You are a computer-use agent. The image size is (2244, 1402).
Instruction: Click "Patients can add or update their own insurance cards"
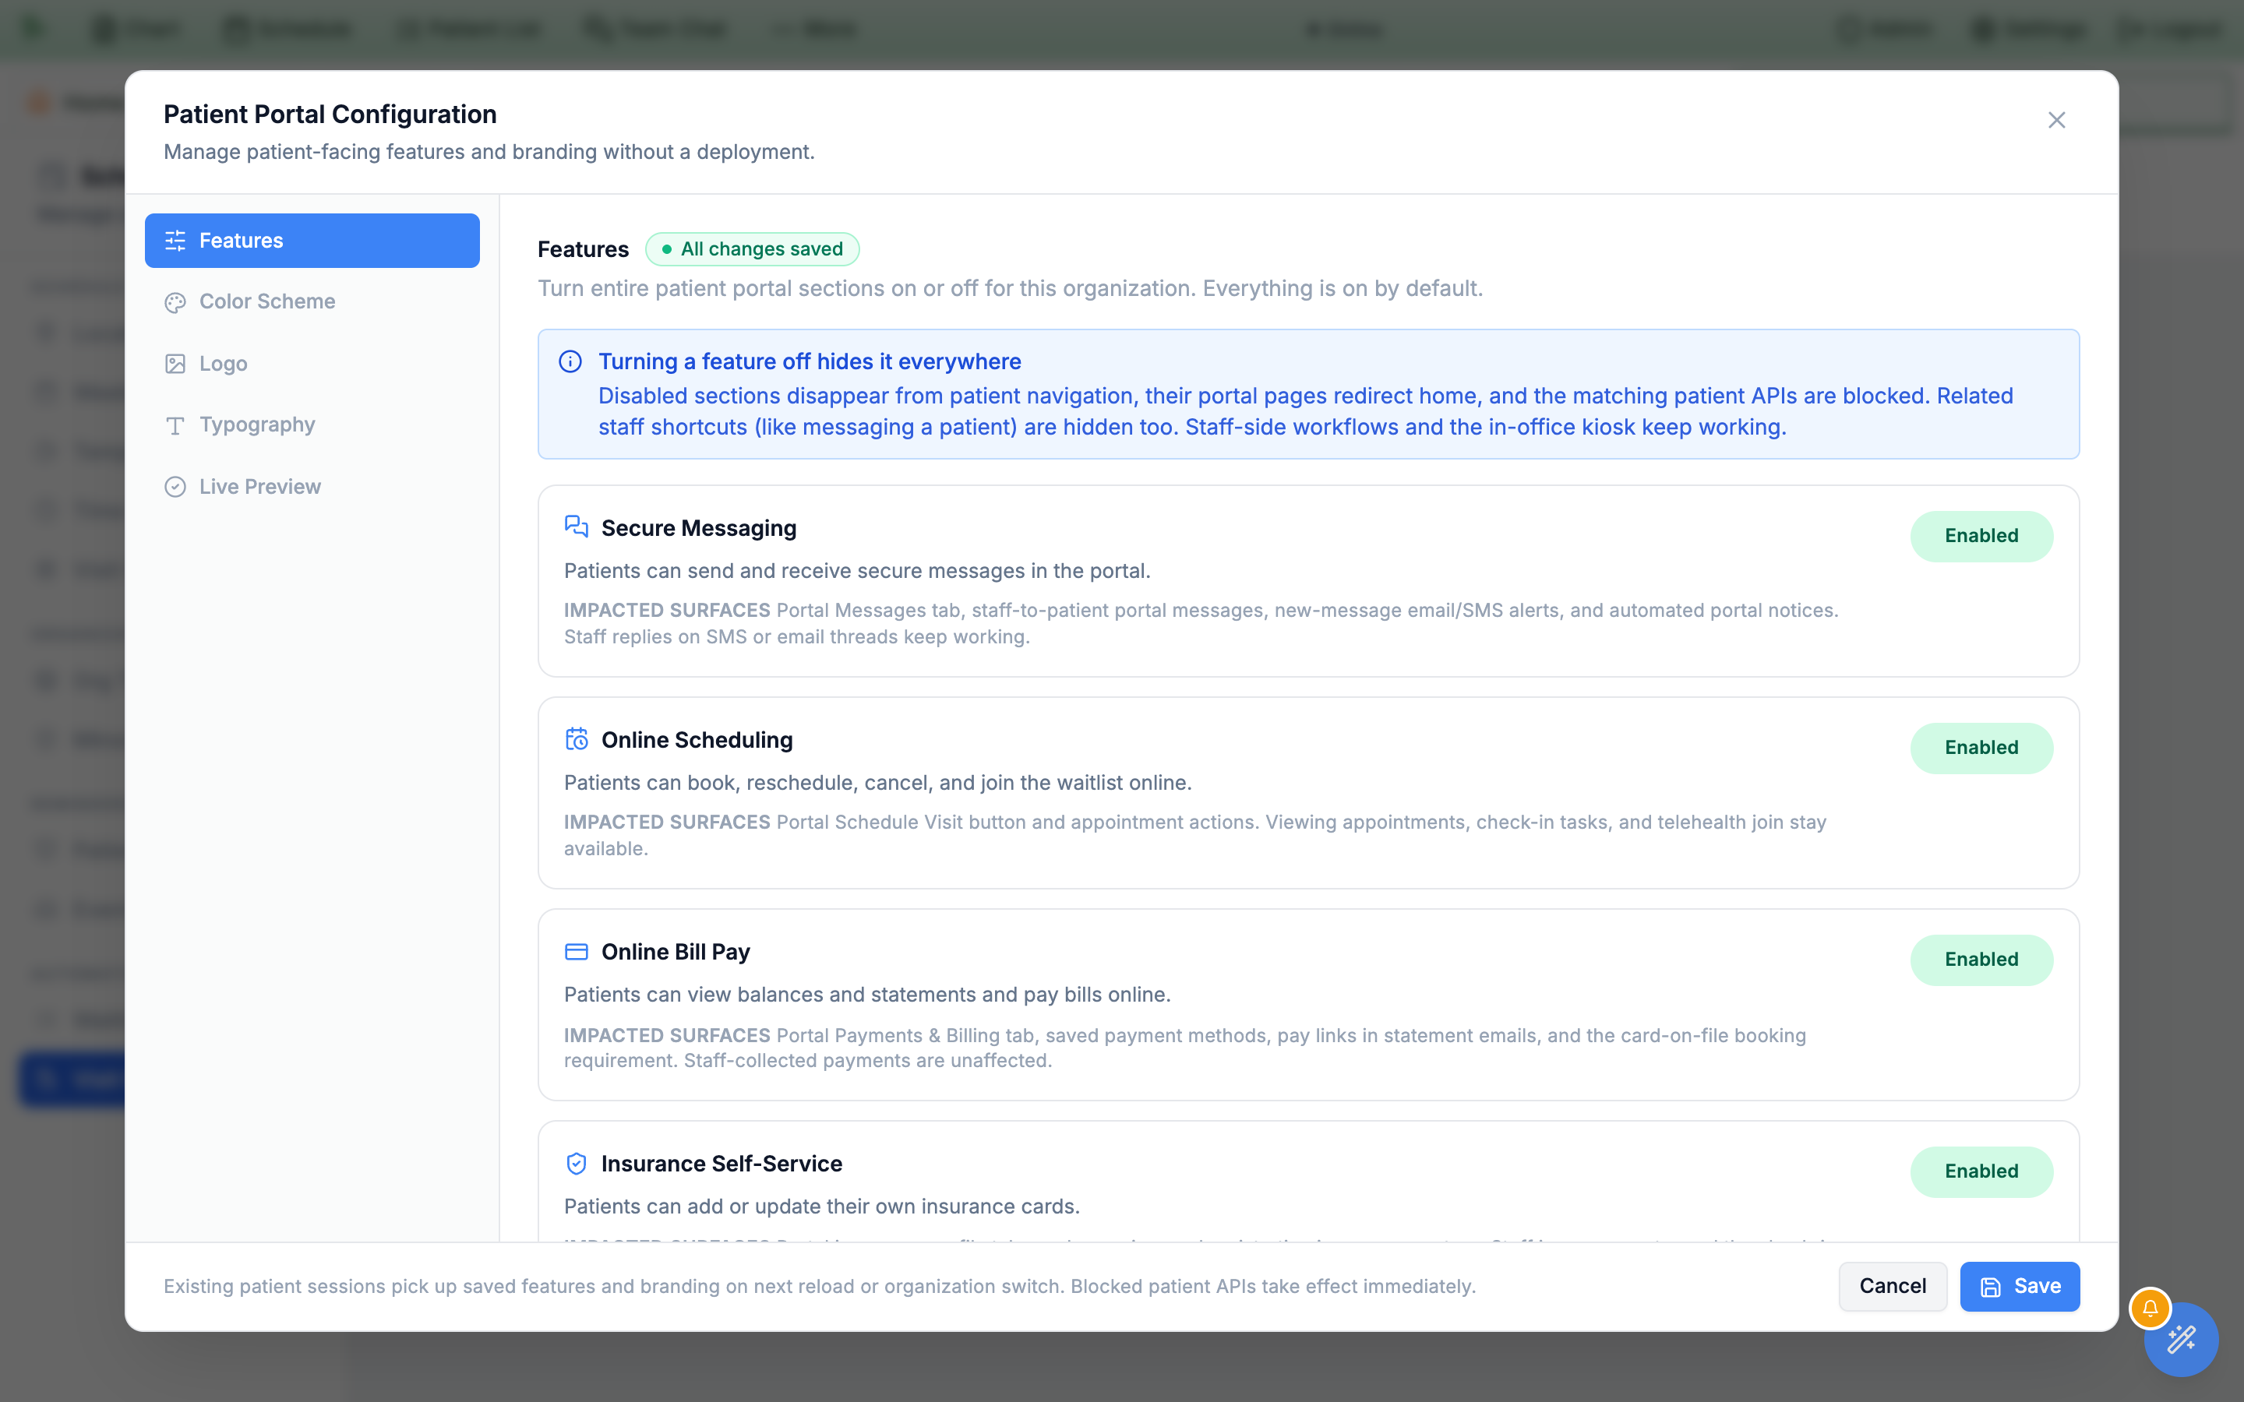821,1206
